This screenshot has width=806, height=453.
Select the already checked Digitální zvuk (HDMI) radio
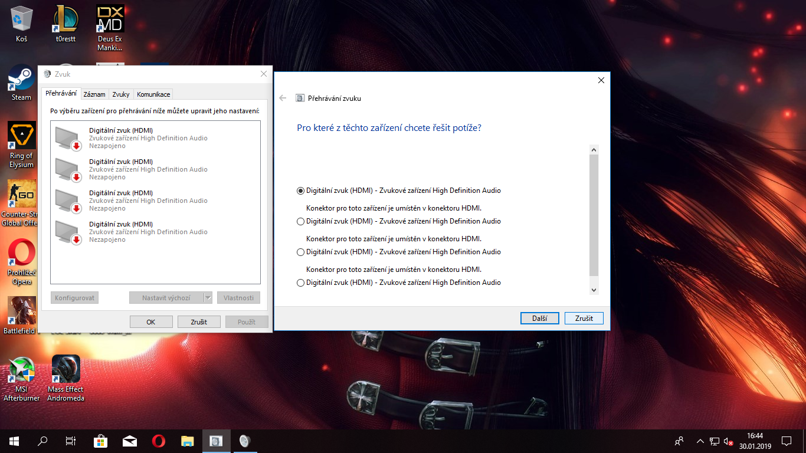pos(301,191)
